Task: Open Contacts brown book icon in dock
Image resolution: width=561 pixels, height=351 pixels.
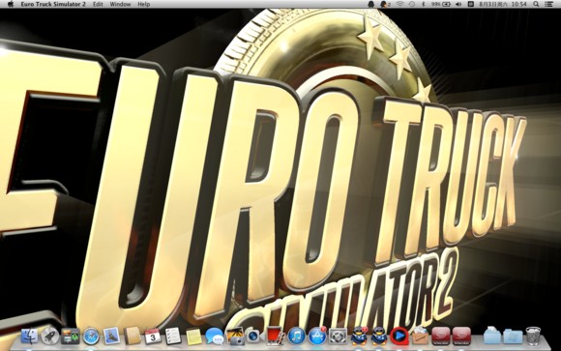Action: click(132, 336)
